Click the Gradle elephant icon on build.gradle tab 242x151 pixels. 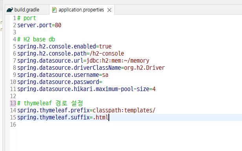click(x=10, y=10)
